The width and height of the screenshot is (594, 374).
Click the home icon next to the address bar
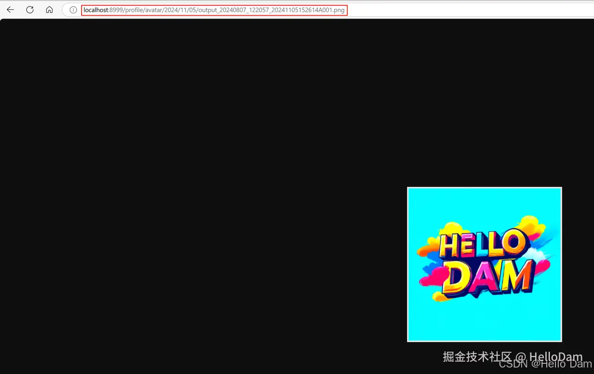coord(49,9)
